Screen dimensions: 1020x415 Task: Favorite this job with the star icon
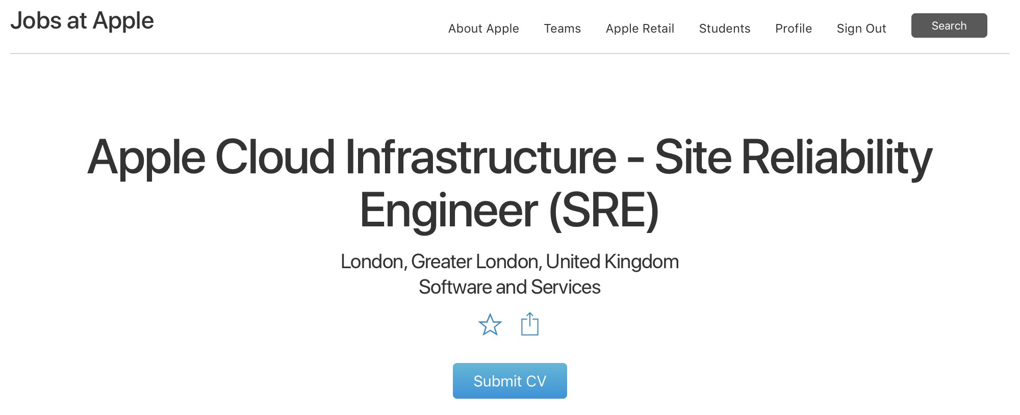[490, 325]
